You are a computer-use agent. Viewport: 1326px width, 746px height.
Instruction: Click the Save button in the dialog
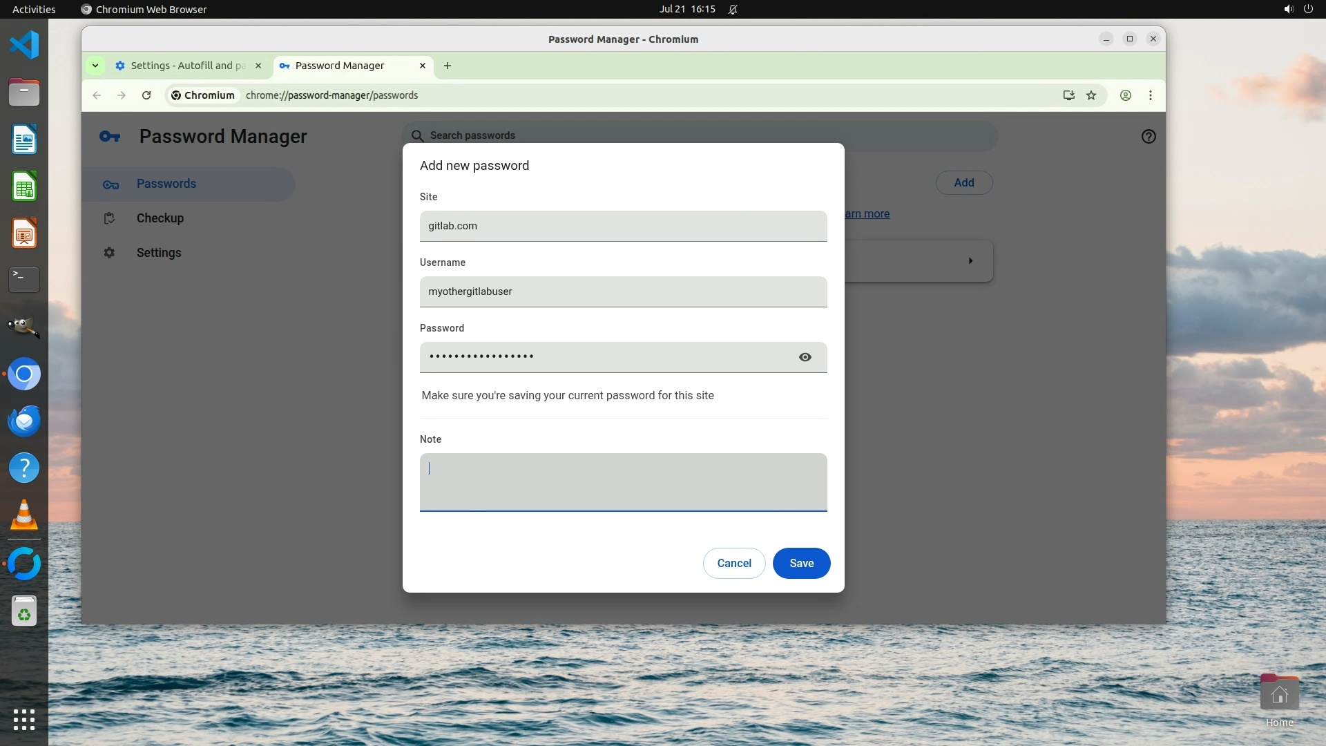[801, 563]
